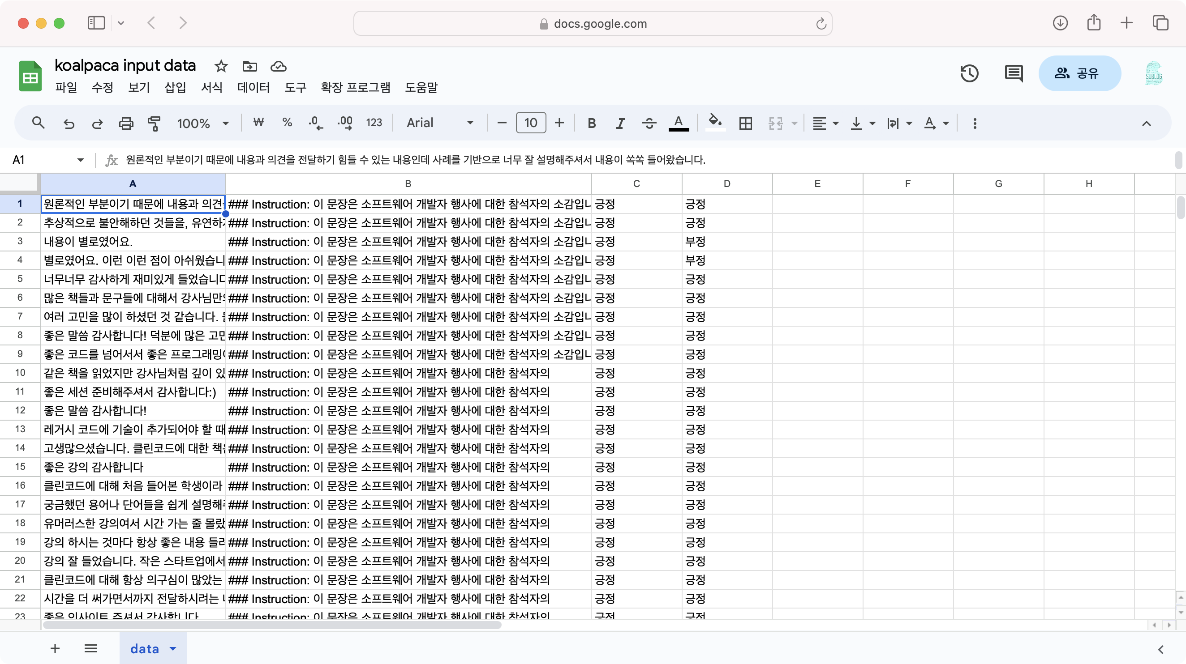Select the print icon
The height and width of the screenshot is (664, 1186).
coord(126,123)
